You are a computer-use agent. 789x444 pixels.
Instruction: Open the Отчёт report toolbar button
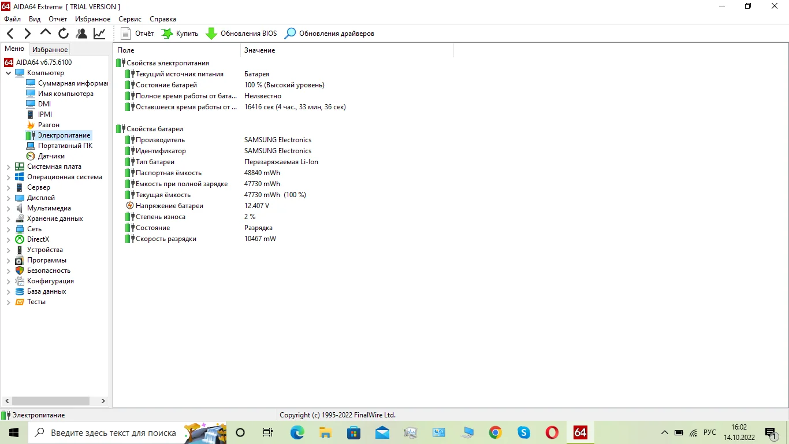tap(137, 34)
